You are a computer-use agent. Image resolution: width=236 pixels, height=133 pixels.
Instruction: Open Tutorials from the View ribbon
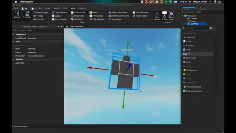coord(38,19)
